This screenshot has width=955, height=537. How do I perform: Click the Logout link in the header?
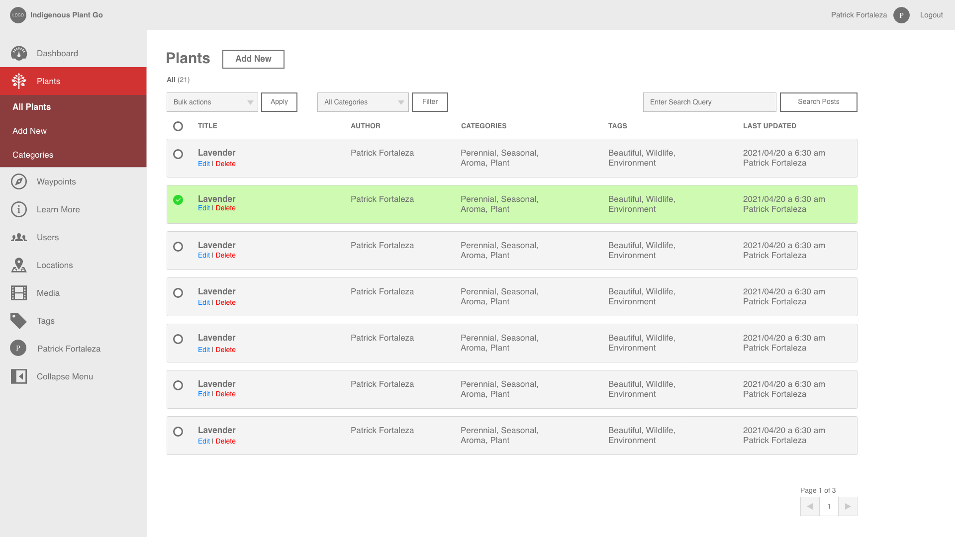tap(931, 15)
